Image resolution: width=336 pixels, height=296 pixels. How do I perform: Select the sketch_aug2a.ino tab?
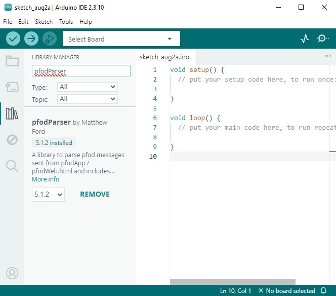[x=164, y=57]
